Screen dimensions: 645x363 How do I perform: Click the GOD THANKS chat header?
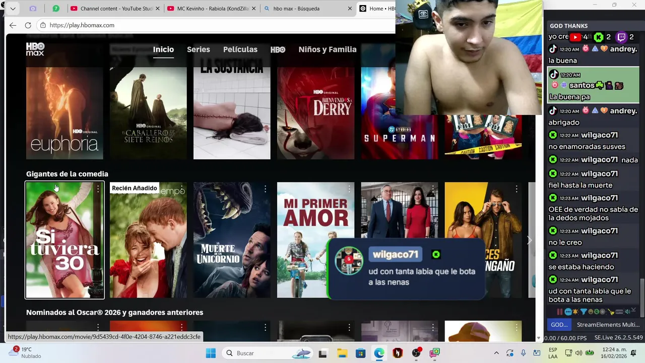568,26
